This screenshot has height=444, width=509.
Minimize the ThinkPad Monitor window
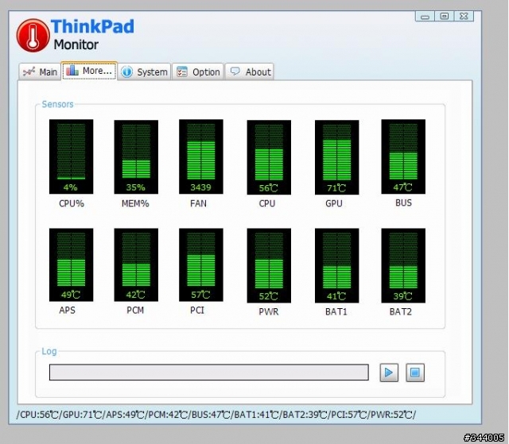tap(425, 16)
